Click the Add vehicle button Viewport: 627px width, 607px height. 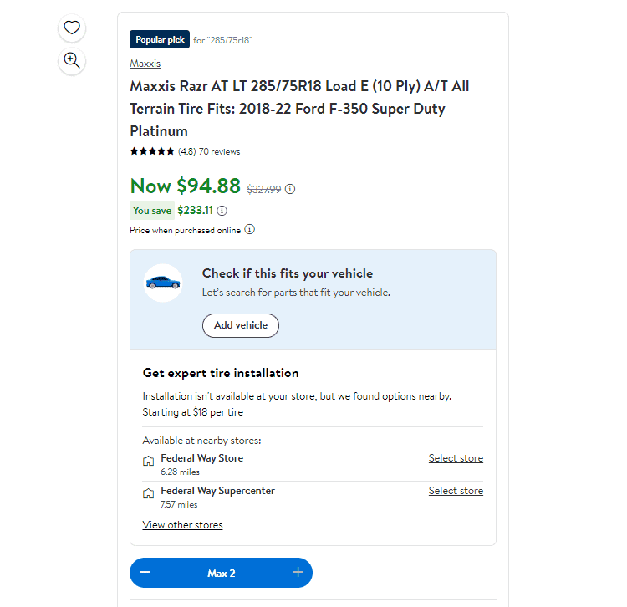[241, 325]
